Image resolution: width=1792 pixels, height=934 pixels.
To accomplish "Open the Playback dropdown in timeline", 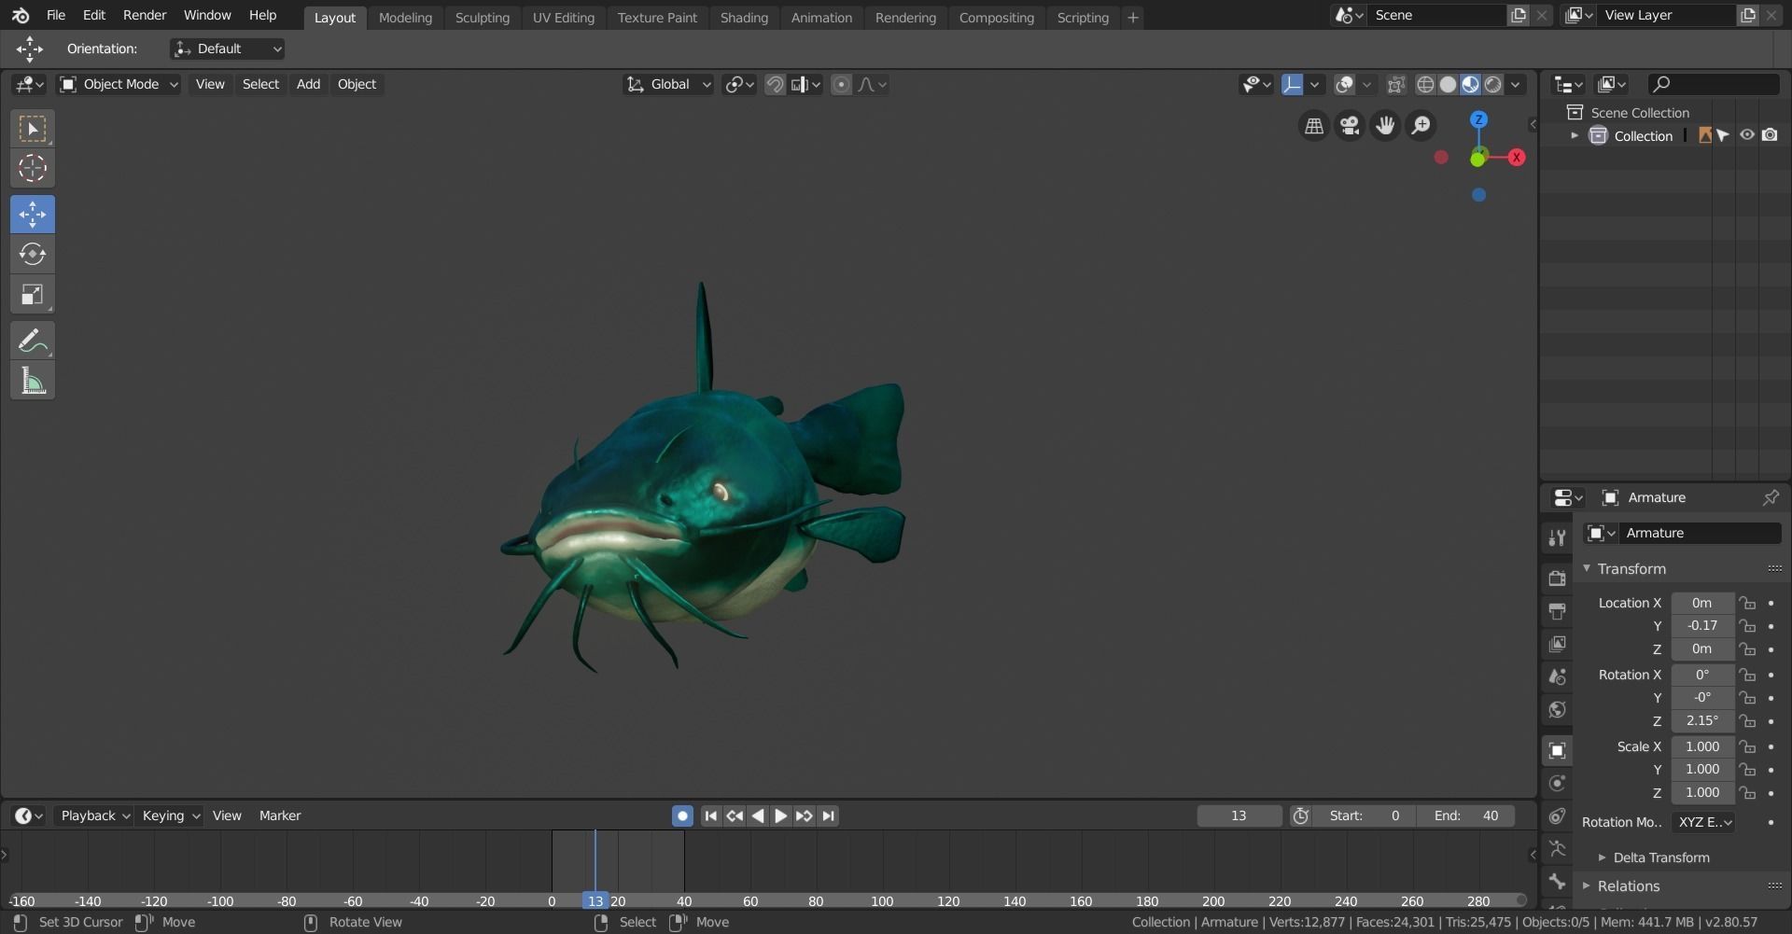I will (x=94, y=816).
